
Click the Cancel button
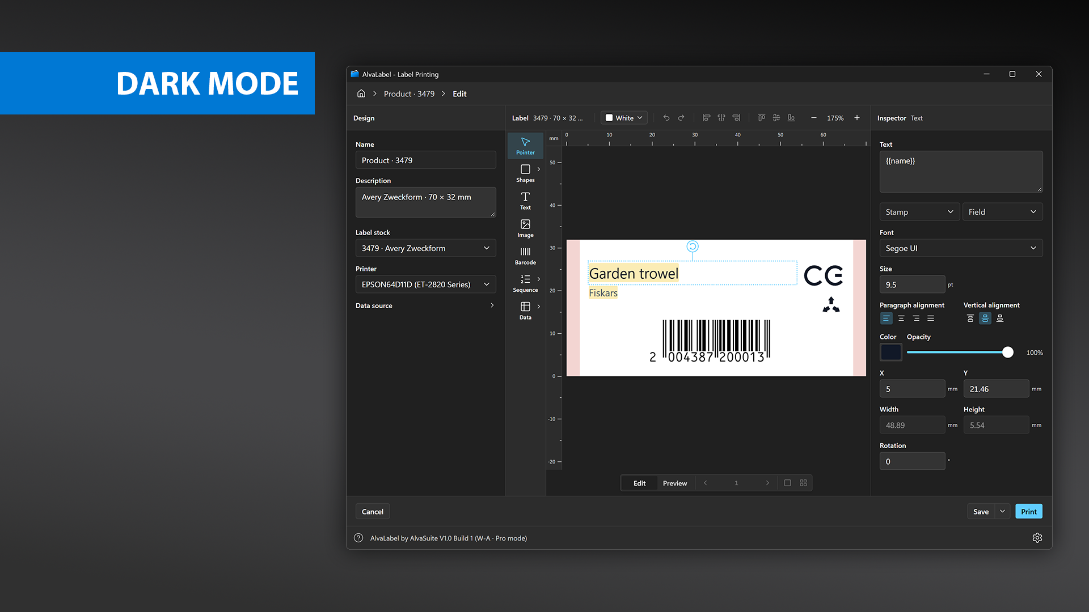373,512
